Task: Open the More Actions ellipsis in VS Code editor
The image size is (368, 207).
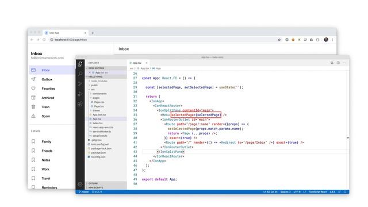Action: tap(344, 63)
